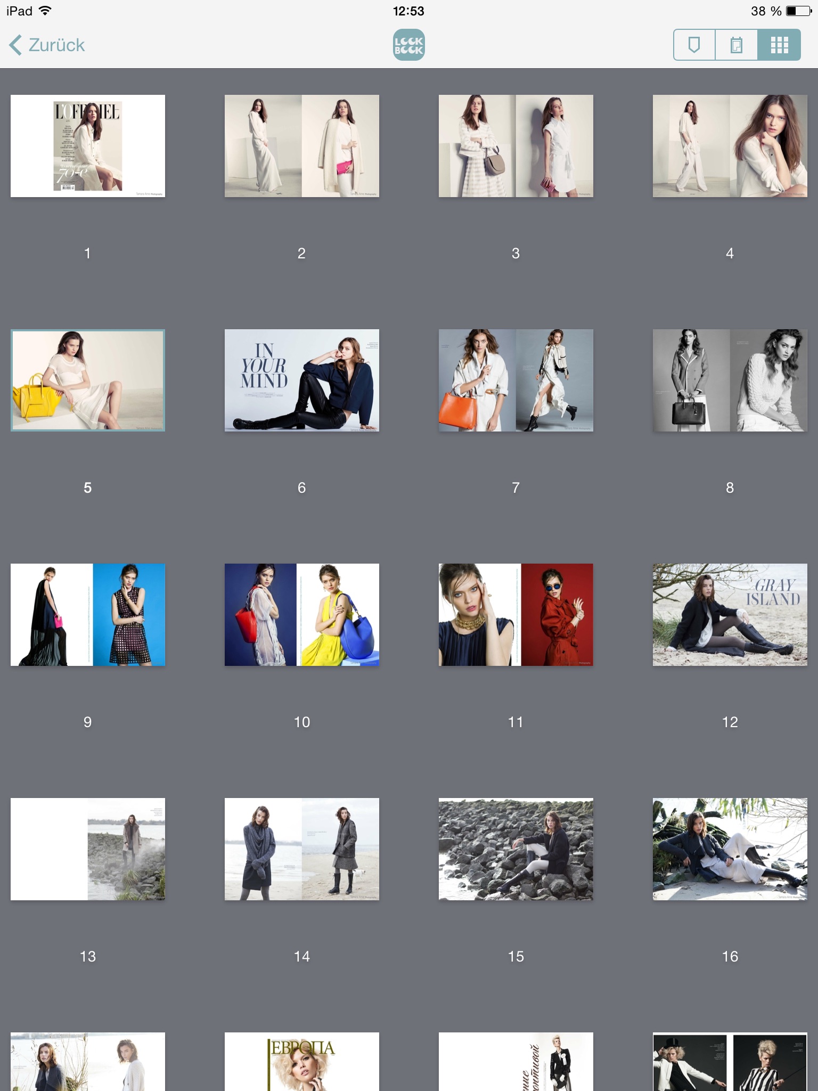
Task: Tap page number label 15
Action: pyautogui.click(x=516, y=957)
